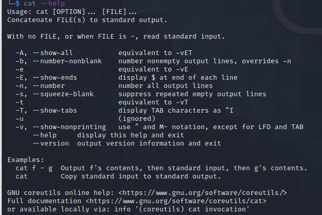Click the --number option text
Viewport: 322px width, 215px height.
click(49, 85)
